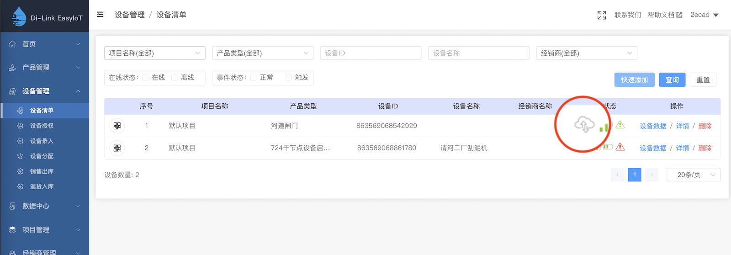The width and height of the screenshot is (731, 255).
Task: Click 设备管理 in the breadcrumb
Action: [130, 15]
